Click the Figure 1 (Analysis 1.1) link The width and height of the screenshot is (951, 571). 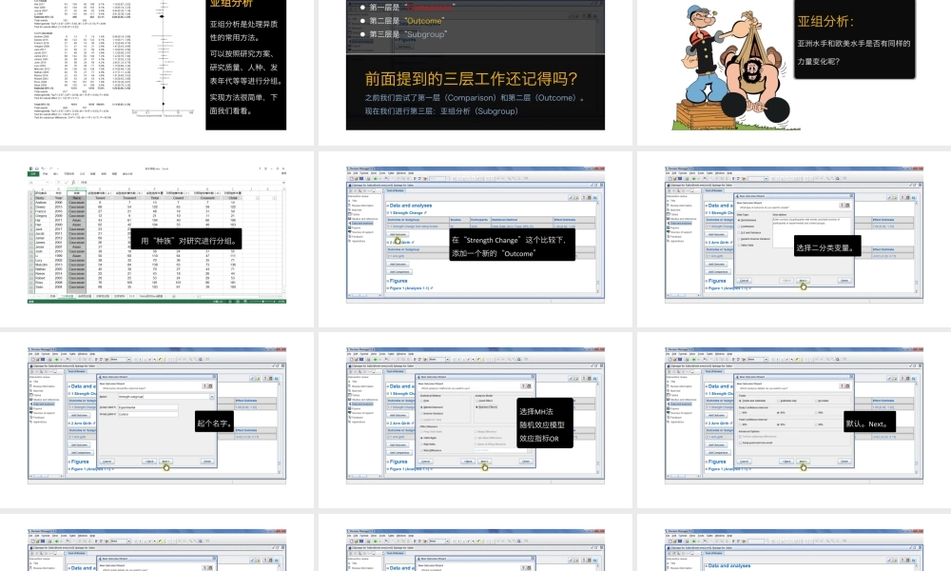click(x=409, y=288)
